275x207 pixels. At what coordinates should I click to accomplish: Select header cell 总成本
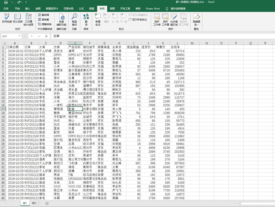point(178,47)
